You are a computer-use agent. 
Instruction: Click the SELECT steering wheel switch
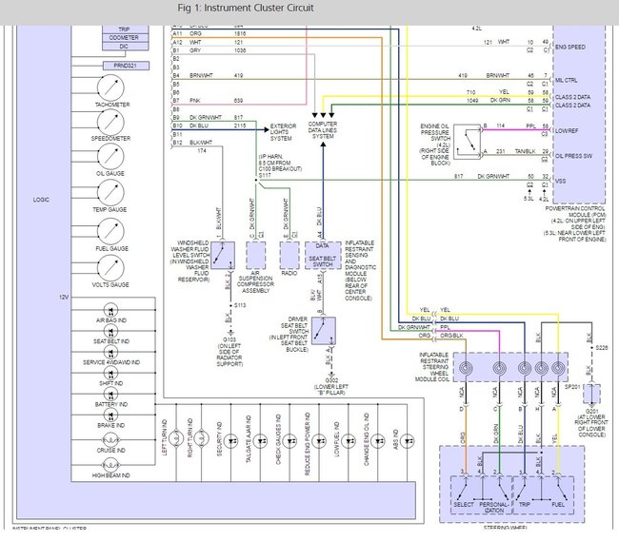coord(464,504)
